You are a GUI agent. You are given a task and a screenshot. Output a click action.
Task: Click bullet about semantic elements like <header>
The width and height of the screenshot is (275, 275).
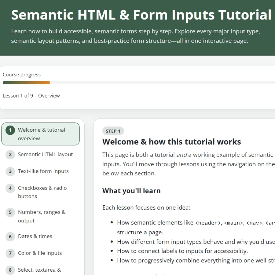[x=196, y=227]
